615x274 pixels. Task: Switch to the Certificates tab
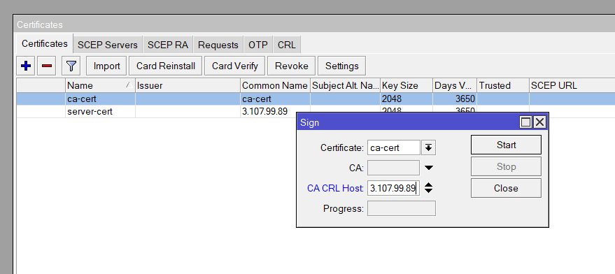tap(44, 44)
